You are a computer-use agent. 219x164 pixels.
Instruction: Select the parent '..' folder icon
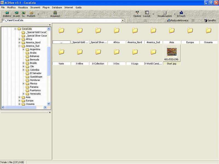pyautogui.click(x=61, y=30)
